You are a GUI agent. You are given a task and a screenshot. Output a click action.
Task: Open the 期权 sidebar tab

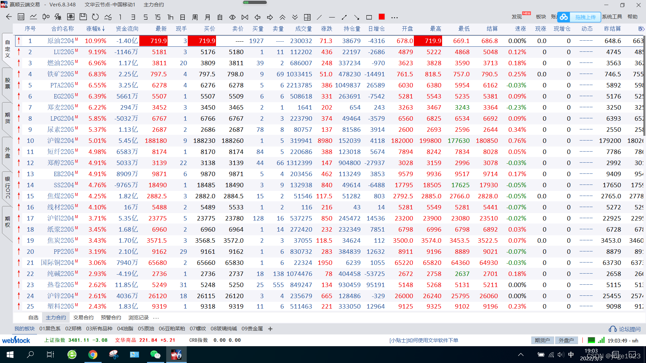point(7,222)
